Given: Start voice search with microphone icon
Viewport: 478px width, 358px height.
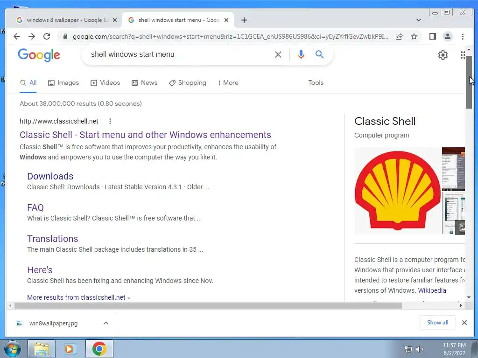Looking at the screenshot, I should [301, 55].
